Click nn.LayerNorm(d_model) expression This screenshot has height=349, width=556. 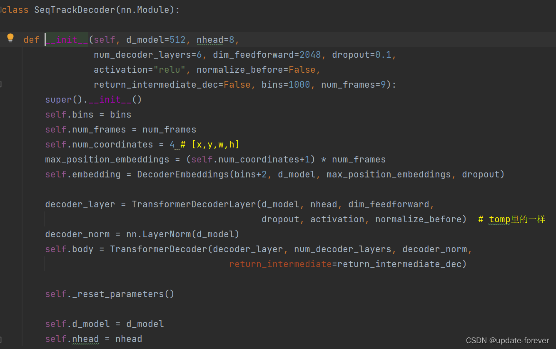click(x=183, y=234)
